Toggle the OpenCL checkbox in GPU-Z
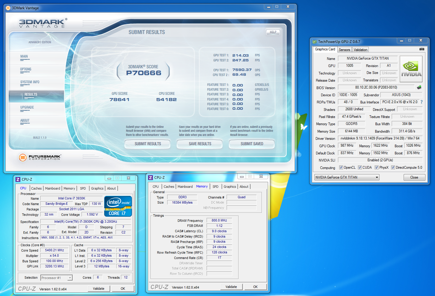This screenshot has width=435, height=296. click(x=341, y=168)
